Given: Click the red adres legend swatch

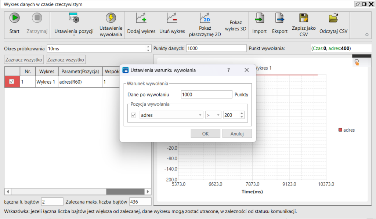Looking at the screenshot, I should [x=340, y=130].
